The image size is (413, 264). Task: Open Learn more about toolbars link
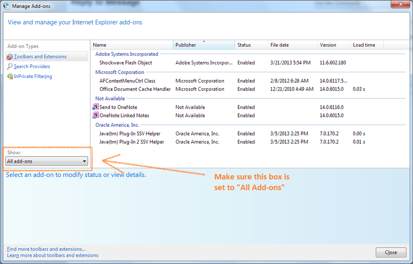[53, 255]
